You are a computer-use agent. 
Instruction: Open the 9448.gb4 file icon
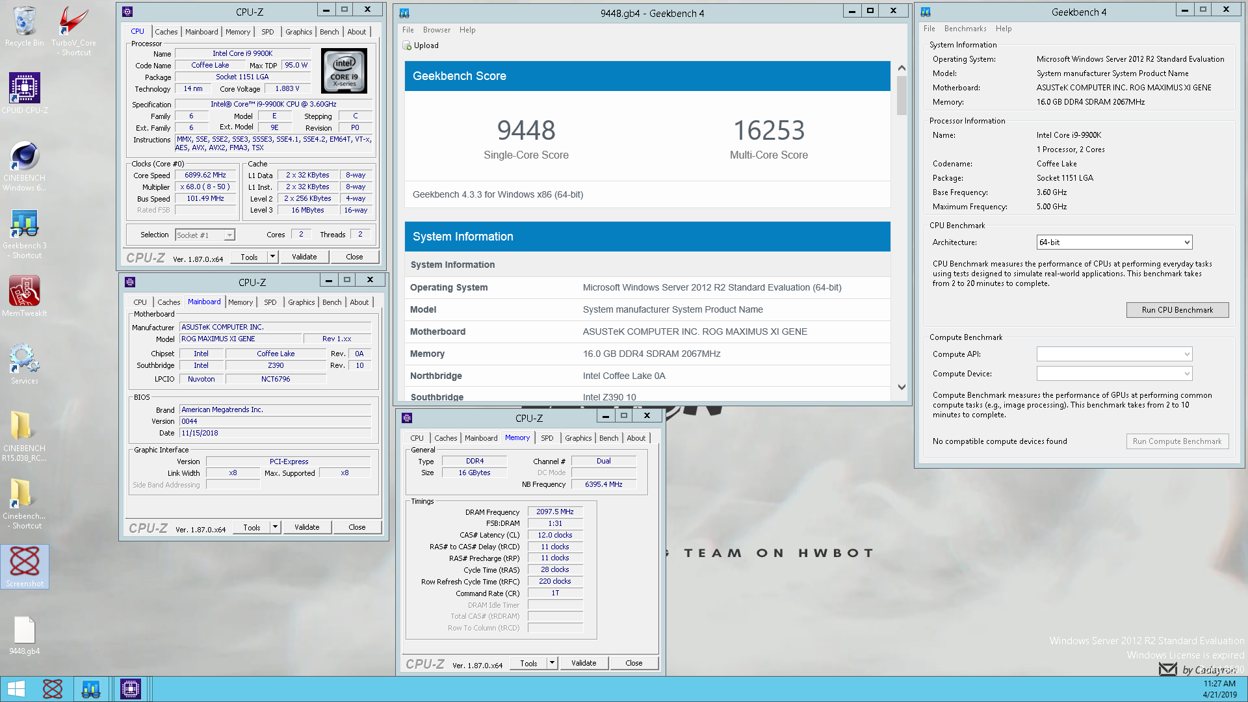(x=25, y=635)
